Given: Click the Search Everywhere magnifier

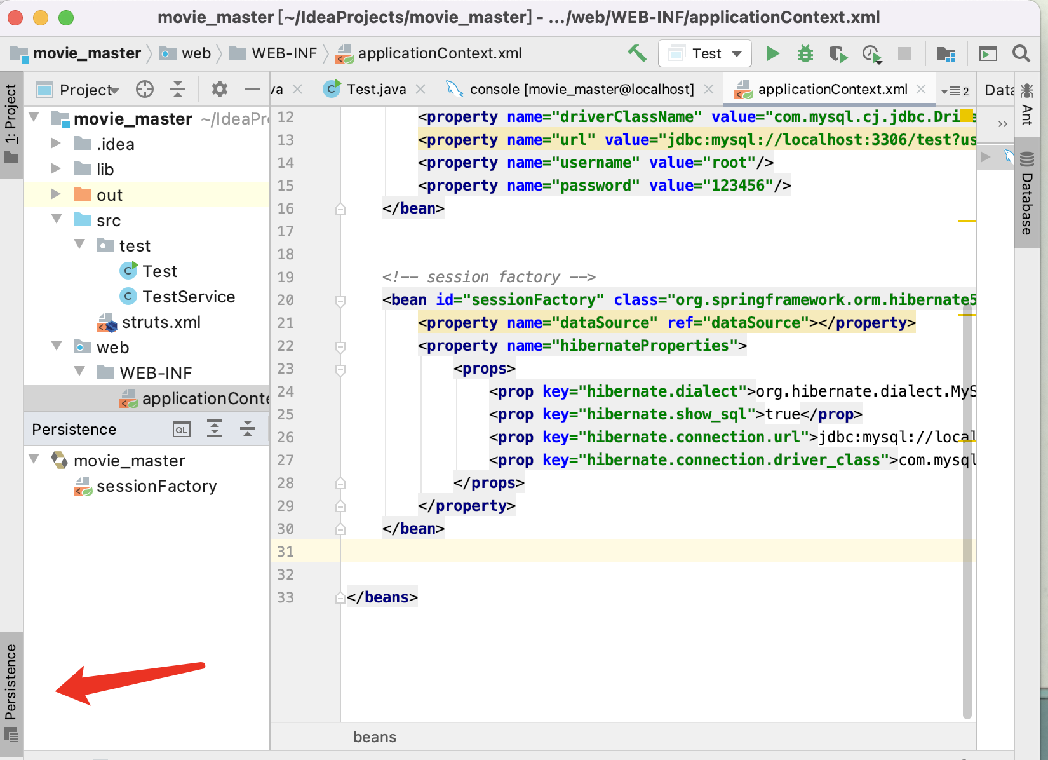Looking at the screenshot, I should [x=1021, y=53].
